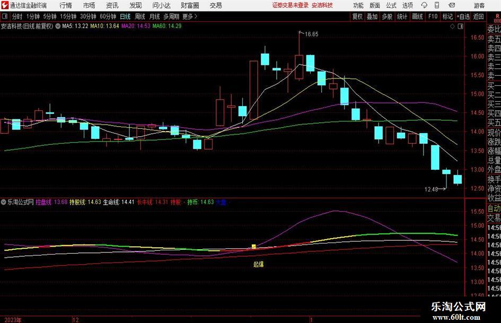Click the 标记 mark button

point(447,16)
